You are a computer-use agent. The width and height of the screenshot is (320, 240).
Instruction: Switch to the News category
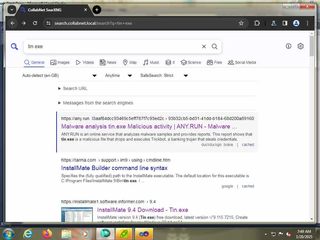click(108, 62)
